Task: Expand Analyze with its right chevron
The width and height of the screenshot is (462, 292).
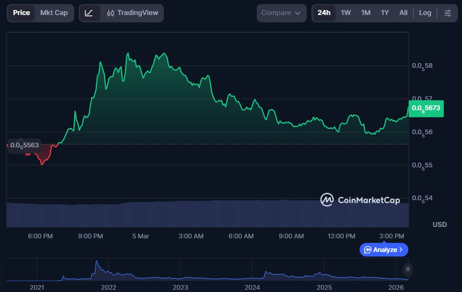Action: point(401,250)
